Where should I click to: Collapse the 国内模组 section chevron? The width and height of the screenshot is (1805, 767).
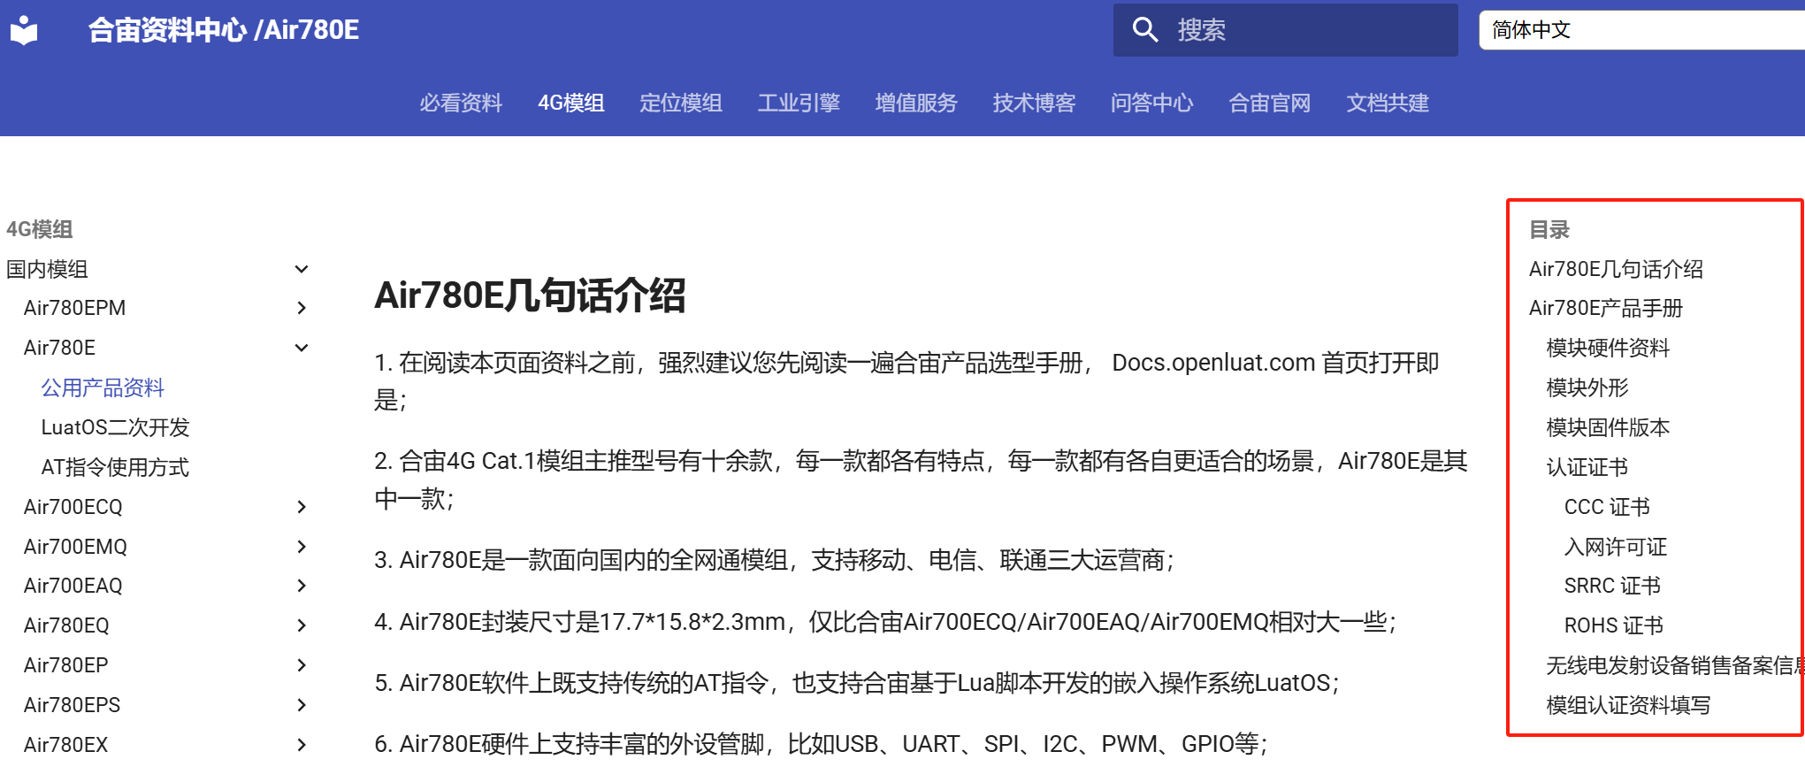click(x=302, y=269)
